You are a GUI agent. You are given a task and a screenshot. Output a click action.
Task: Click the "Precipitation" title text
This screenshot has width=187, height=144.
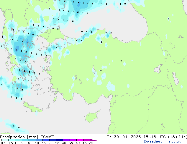(12, 137)
